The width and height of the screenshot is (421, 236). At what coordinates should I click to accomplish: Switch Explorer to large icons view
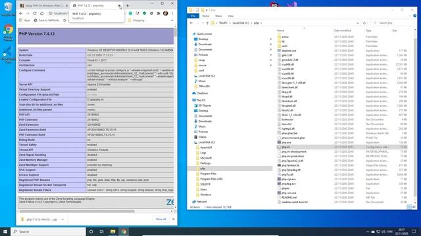[414, 207]
